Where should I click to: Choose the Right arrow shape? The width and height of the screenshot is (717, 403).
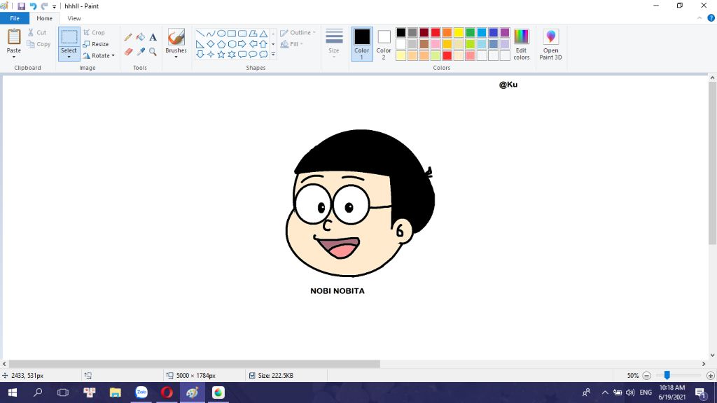(242, 44)
